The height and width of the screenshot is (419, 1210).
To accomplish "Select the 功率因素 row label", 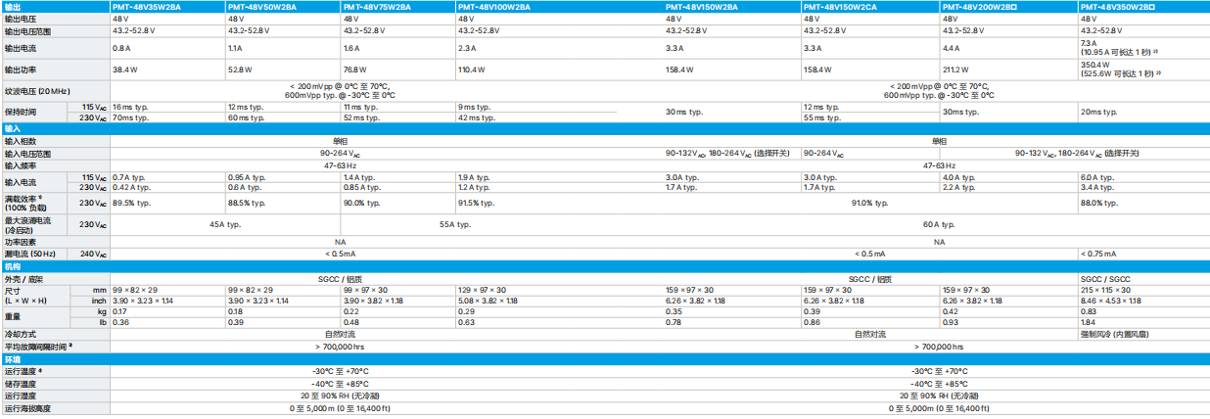I will click(21, 242).
